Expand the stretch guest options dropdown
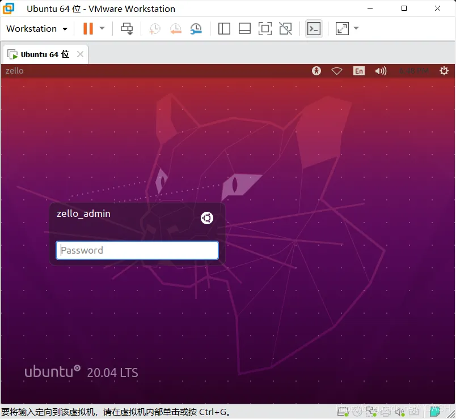 tap(356, 28)
